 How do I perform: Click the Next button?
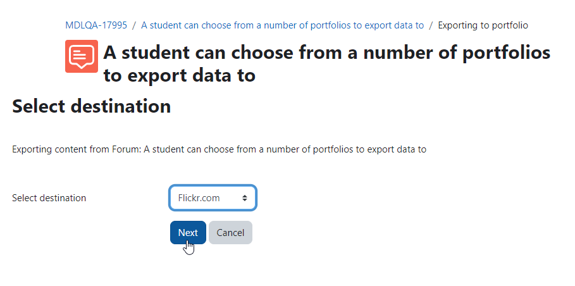(188, 232)
